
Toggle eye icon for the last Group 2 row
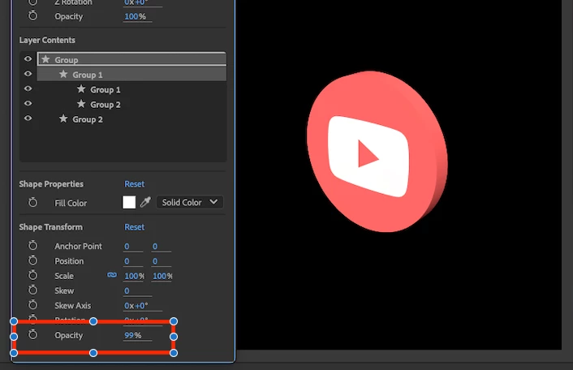28,118
